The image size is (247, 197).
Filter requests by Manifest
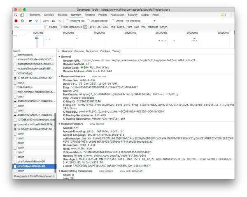[x=153, y=27]
